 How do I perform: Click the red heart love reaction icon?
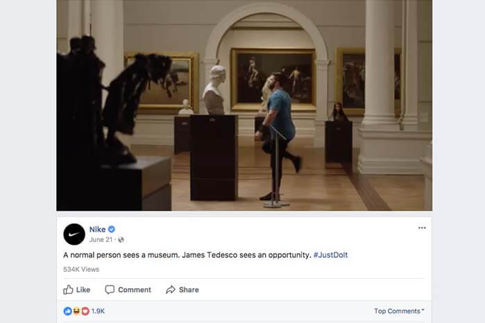pyautogui.click(x=85, y=311)
